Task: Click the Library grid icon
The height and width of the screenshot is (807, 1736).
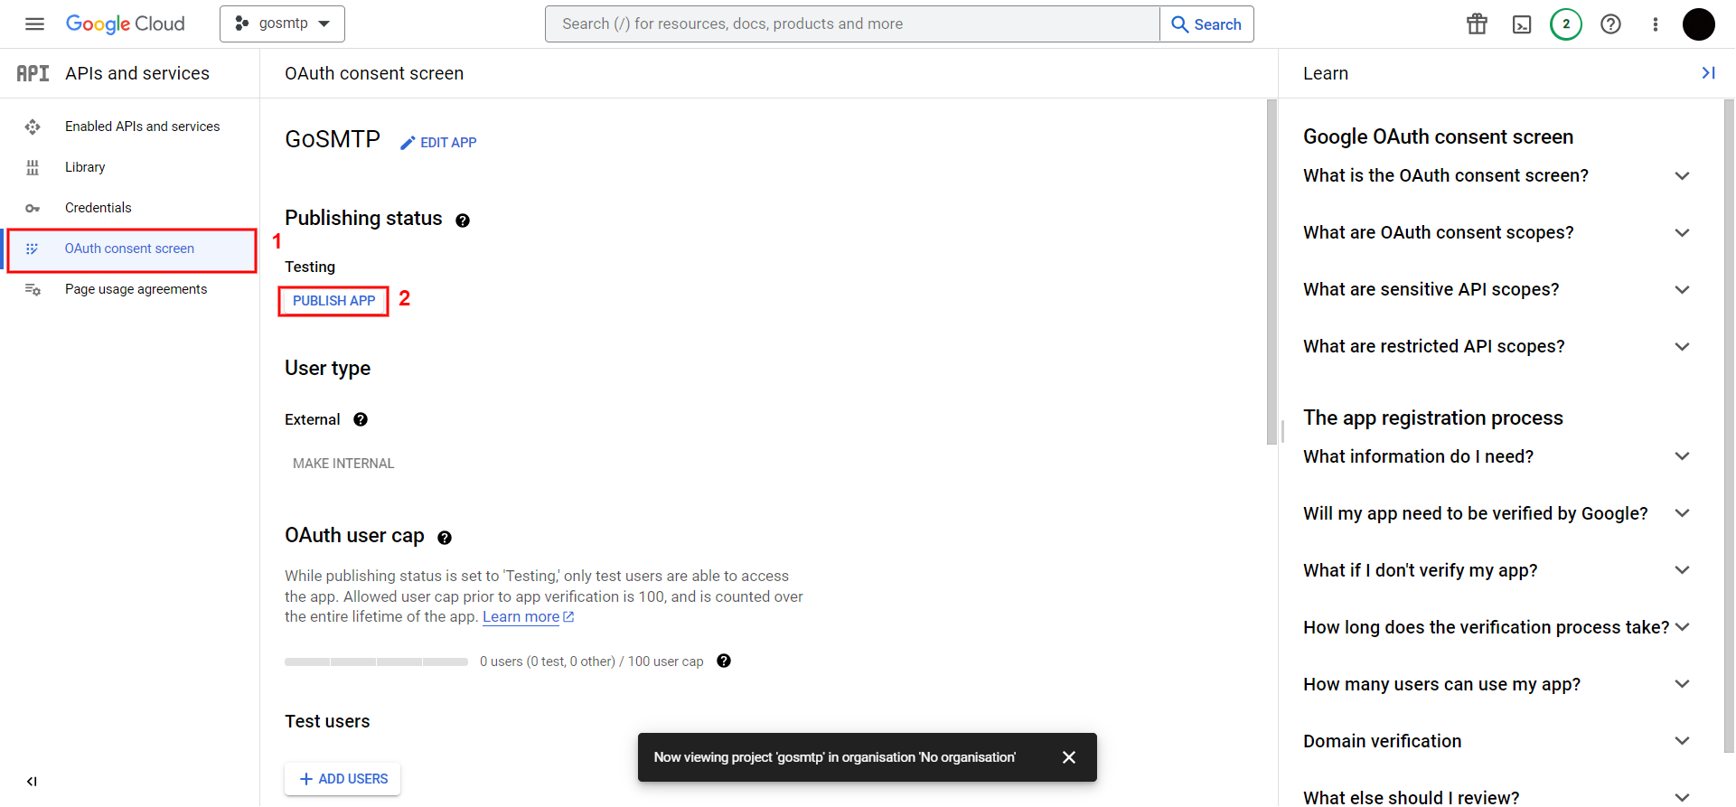Action: point(33,167)
